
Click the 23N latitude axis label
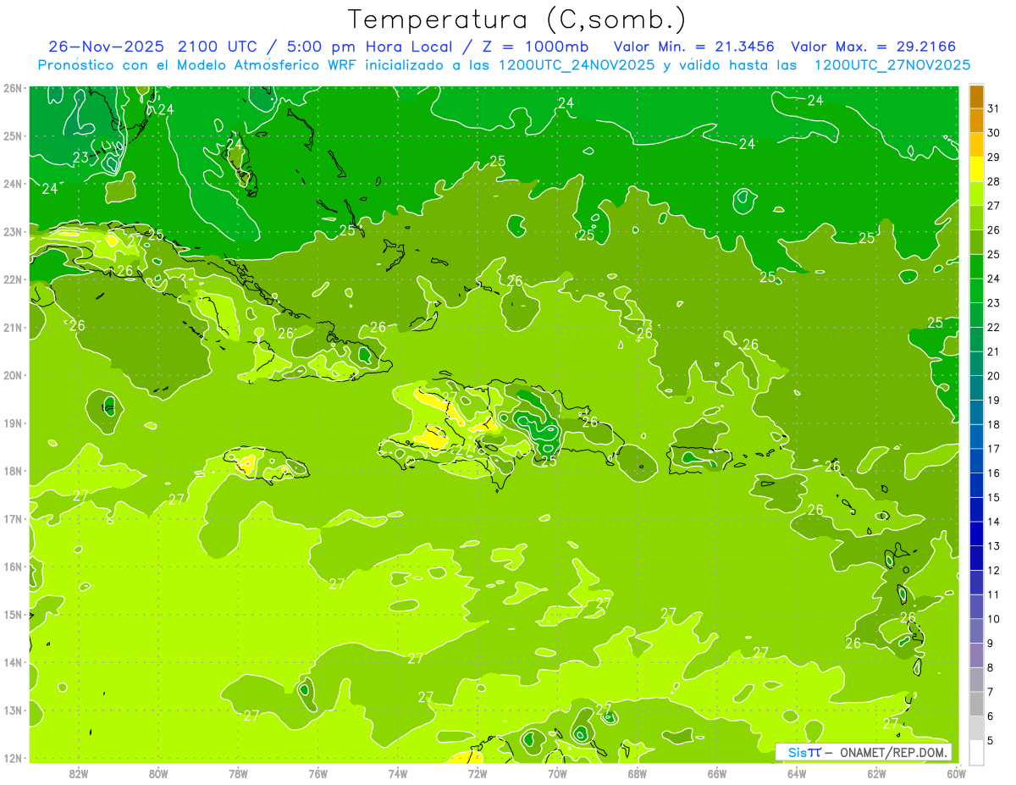(x=12, y=231)
